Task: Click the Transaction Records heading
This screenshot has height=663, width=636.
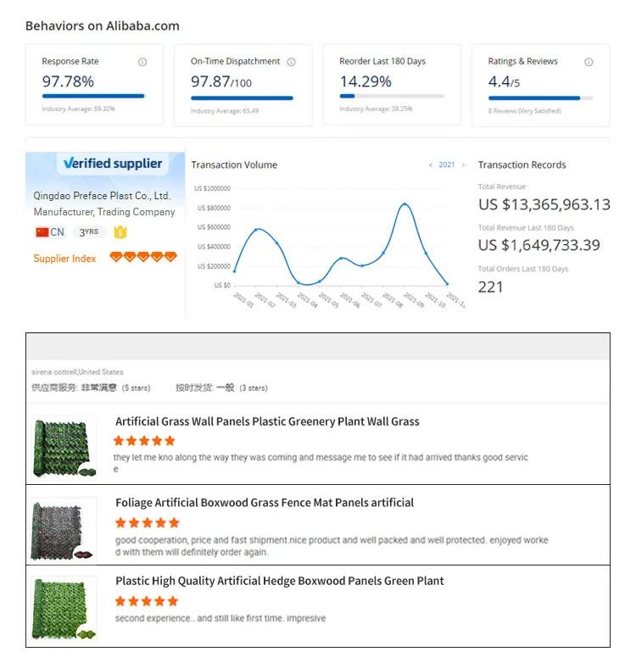Action: (x=522, y=165)
